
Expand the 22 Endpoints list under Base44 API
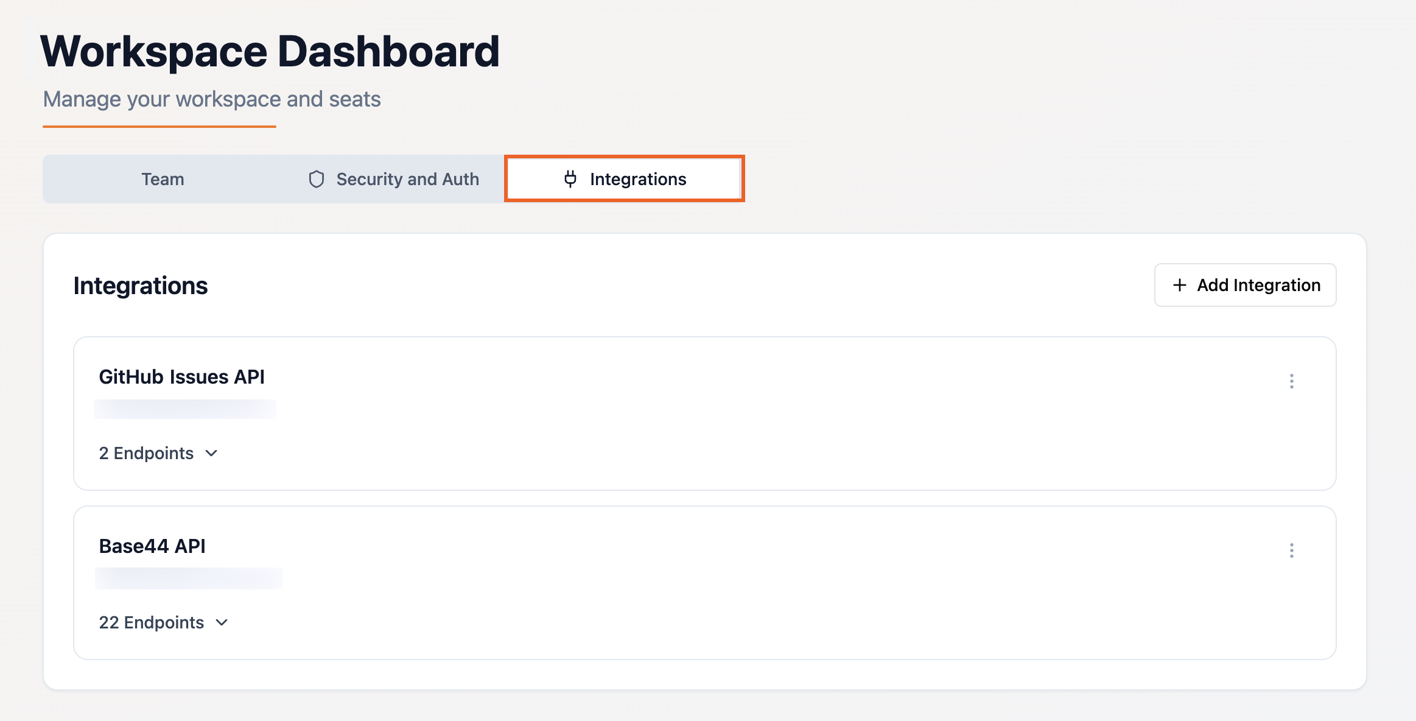(222, 622)
